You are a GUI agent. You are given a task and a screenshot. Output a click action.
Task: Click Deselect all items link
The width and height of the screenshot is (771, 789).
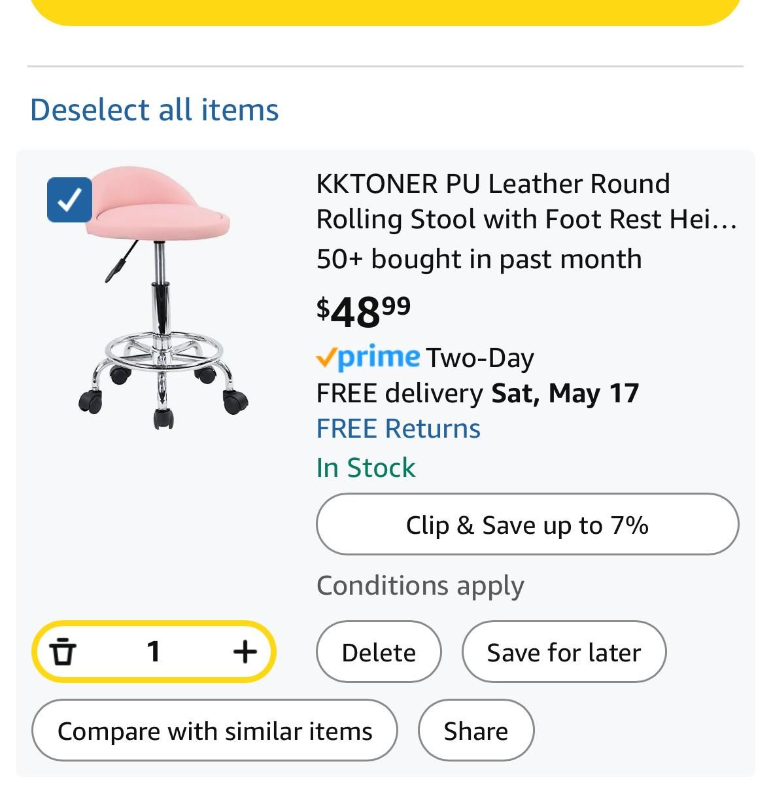pos(154,109)
